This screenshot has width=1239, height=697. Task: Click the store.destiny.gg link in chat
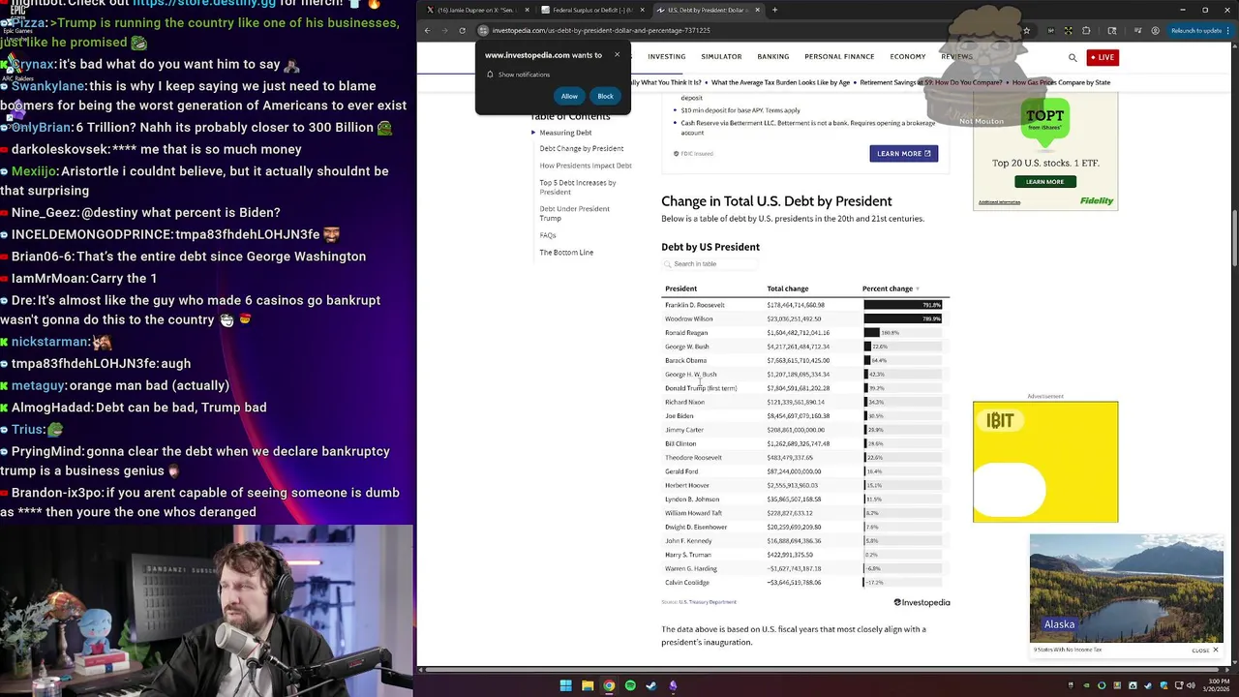[x=204, y=5]
